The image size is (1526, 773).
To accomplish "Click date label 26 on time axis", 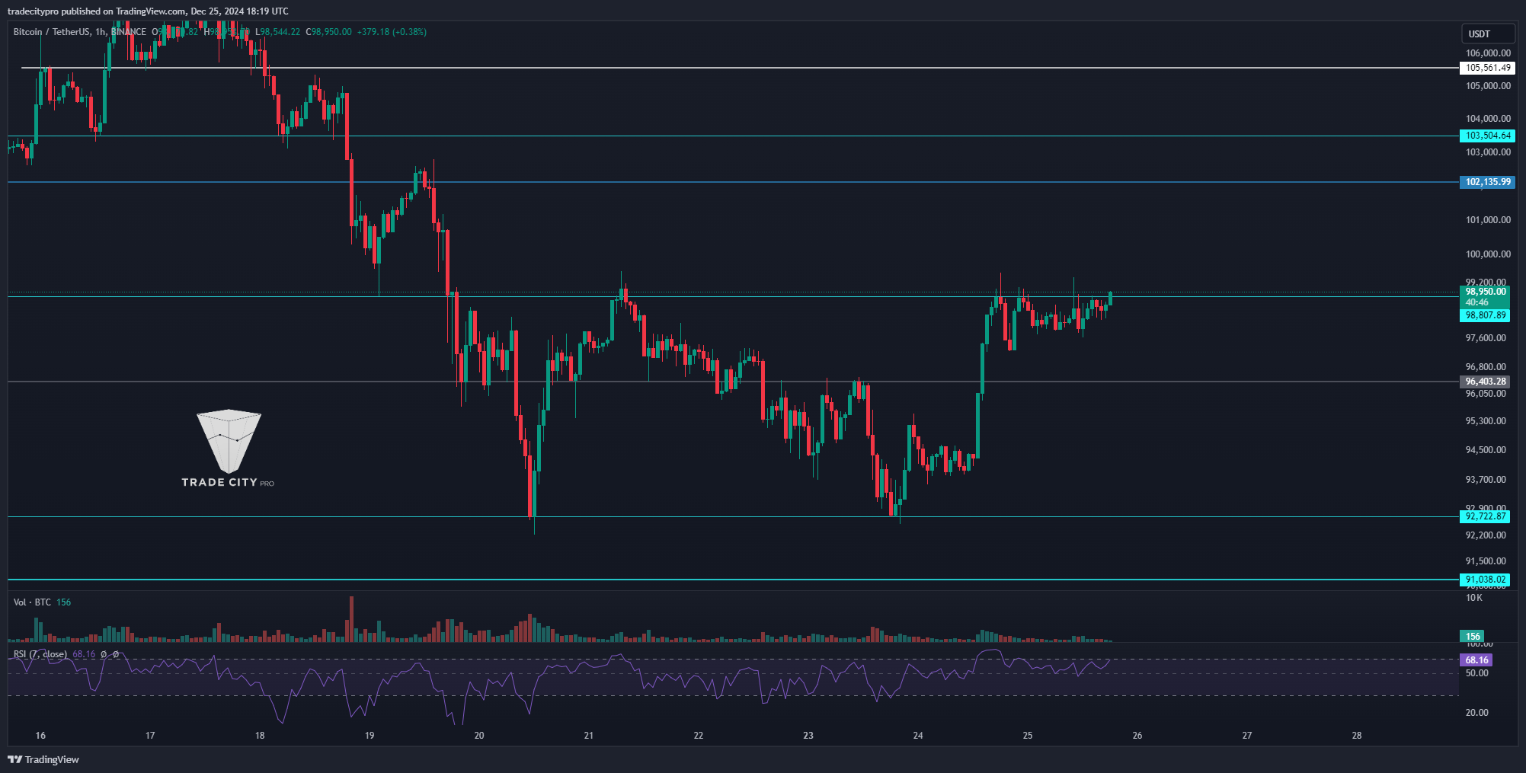I will coord(1137,736).
